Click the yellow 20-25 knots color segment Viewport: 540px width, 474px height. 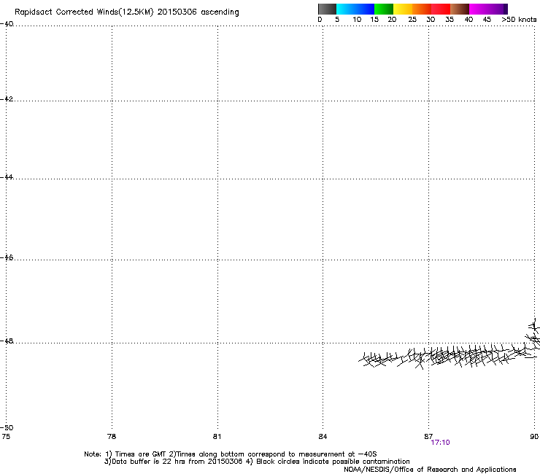point(403,9)
